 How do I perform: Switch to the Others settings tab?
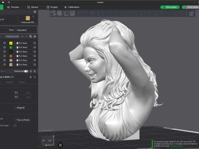[x=22, y=82]
